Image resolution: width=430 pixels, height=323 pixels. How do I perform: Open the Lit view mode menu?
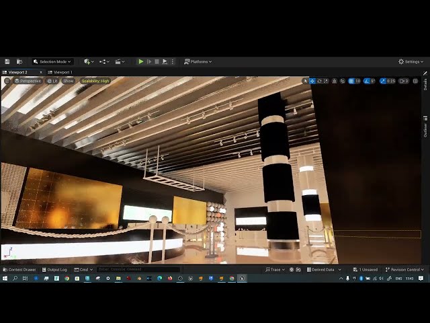[52, 81]
